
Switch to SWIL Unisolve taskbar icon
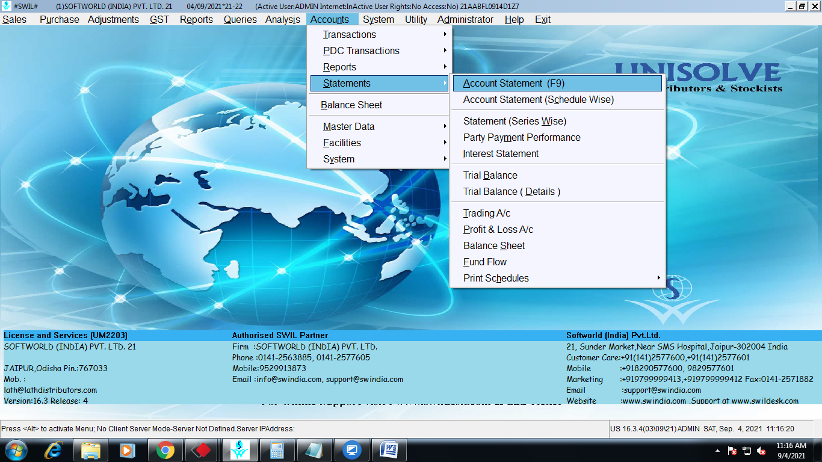pyautogui.click(x=239, y=450)
